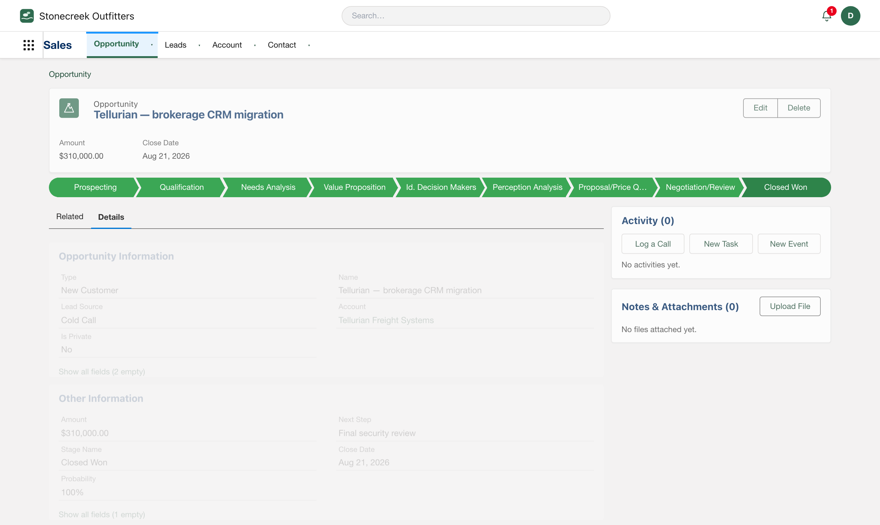Create a New Task

721,244
